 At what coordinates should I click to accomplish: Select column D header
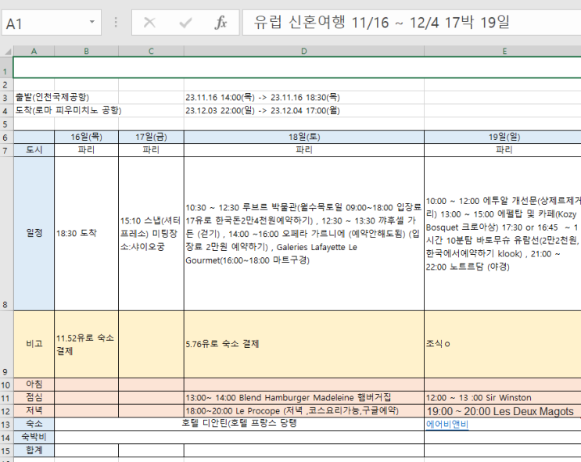tap(304, 51)
